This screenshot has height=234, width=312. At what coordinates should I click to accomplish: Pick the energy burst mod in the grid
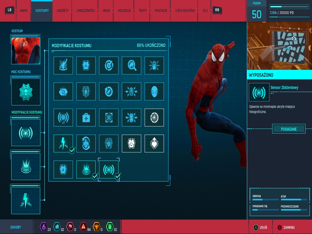click(x=86, y=169)
